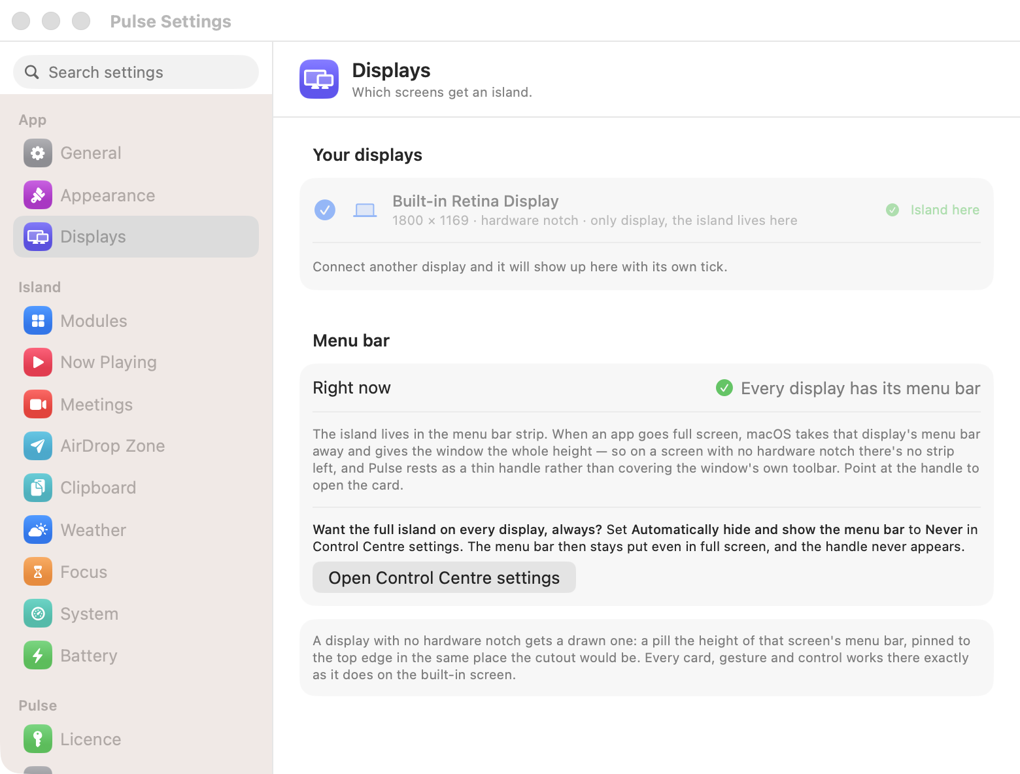
Task: Click the 'Built-in Retina Display' name
Action: pos(475,201)
